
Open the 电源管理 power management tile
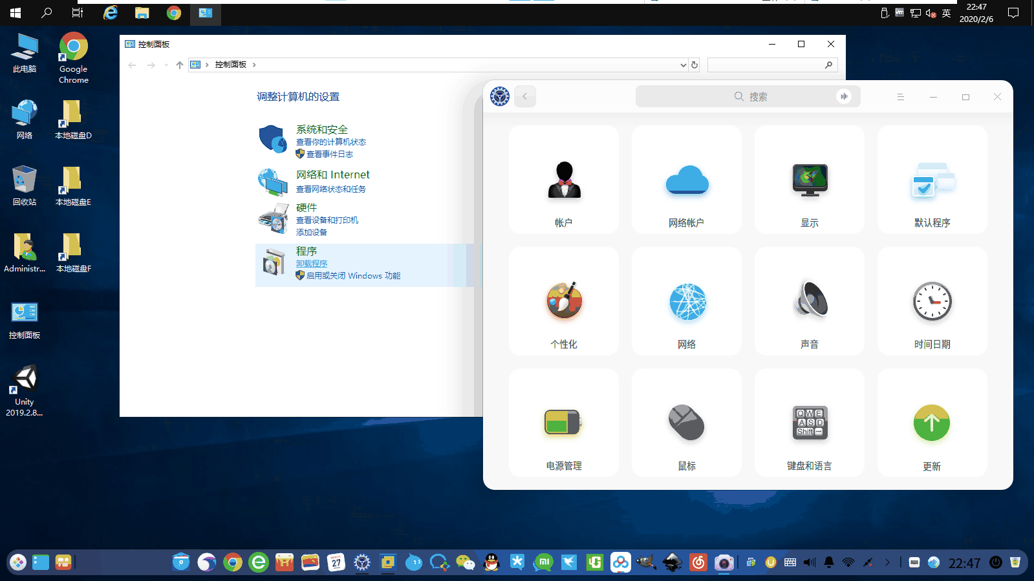tap(563, 423)
